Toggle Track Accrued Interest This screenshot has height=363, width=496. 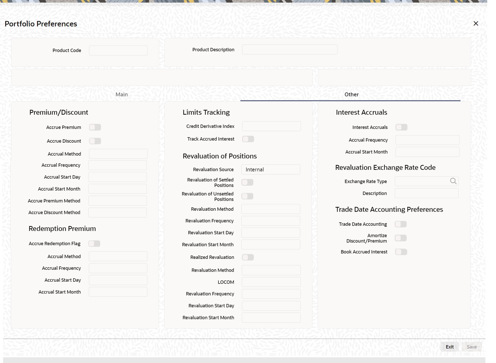click(248, 139)
